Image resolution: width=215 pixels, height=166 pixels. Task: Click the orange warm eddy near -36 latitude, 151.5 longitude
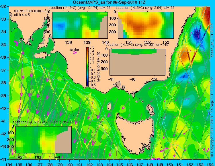click(184, 56)
